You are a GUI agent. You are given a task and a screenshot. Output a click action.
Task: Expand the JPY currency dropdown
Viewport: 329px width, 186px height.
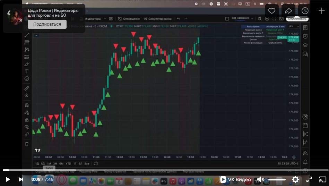(293, 26)
